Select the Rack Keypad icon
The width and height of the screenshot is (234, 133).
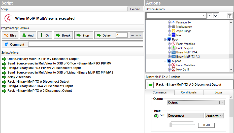pos(173,48)
